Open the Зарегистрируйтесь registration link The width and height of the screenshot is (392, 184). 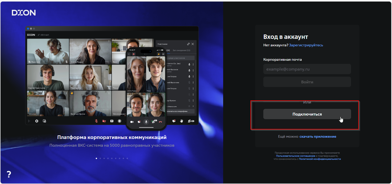coord(306,45)
